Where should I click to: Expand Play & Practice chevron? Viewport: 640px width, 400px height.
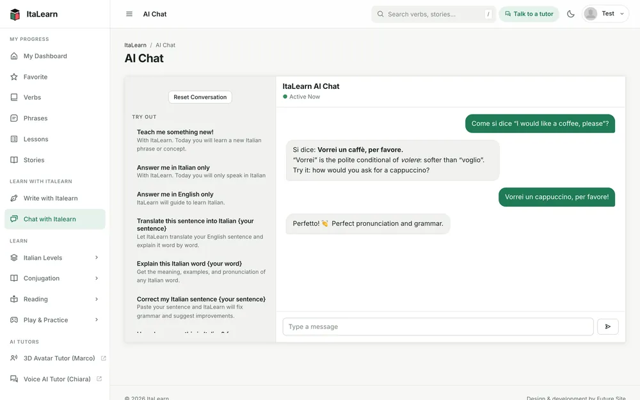(97, 319)
